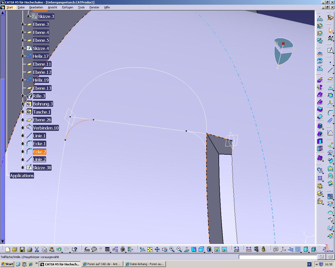Click the Paste clipboard icon
This screenshot has width=335, height=268.
point(51,249)
